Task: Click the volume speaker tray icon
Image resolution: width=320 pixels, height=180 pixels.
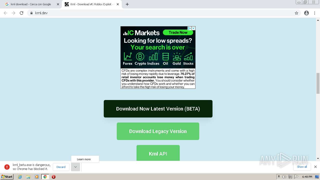Action: coord(284,177)
